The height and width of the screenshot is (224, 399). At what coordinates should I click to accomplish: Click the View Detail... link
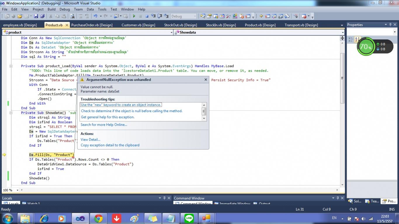90,139
